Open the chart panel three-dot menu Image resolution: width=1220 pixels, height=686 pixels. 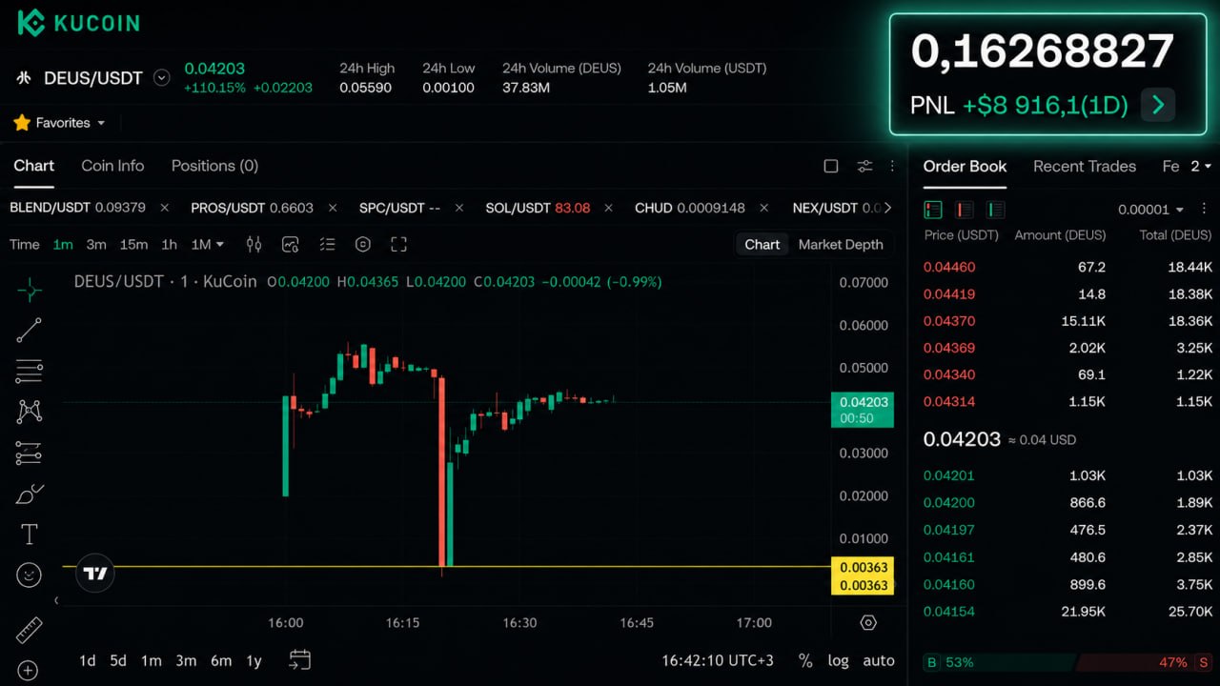point(892,166)
